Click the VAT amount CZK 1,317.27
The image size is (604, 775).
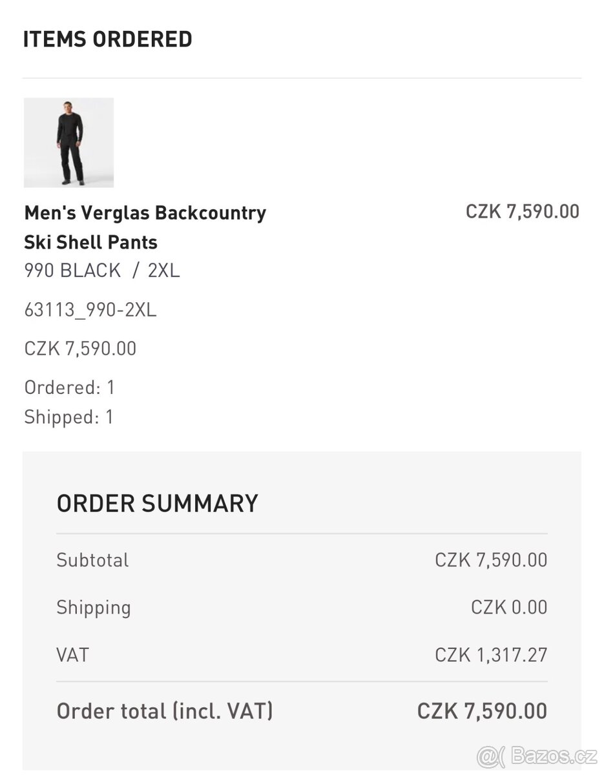tap(490, 655)
